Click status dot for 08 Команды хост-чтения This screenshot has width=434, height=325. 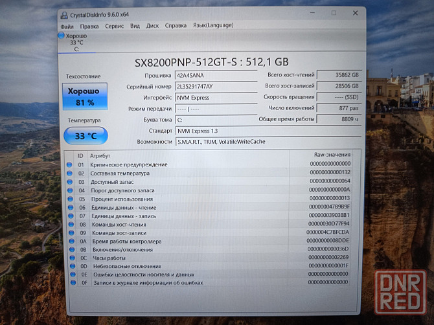click(x=71, y=225)
